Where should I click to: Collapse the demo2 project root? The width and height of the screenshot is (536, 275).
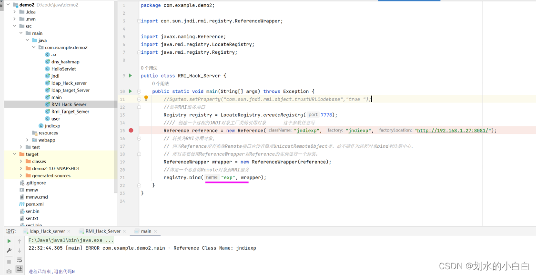[x=8, y=5]
